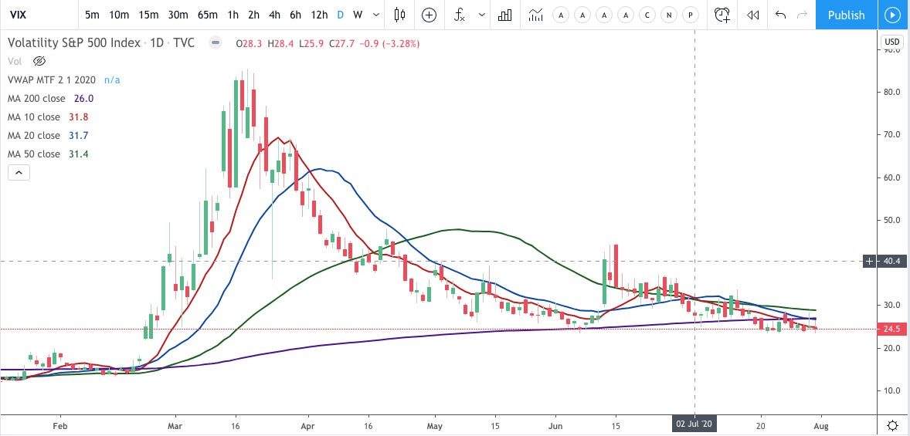The image size is (910, 436).
Task: Click the greyed-out redo arrow
Action: pos(802,15)
